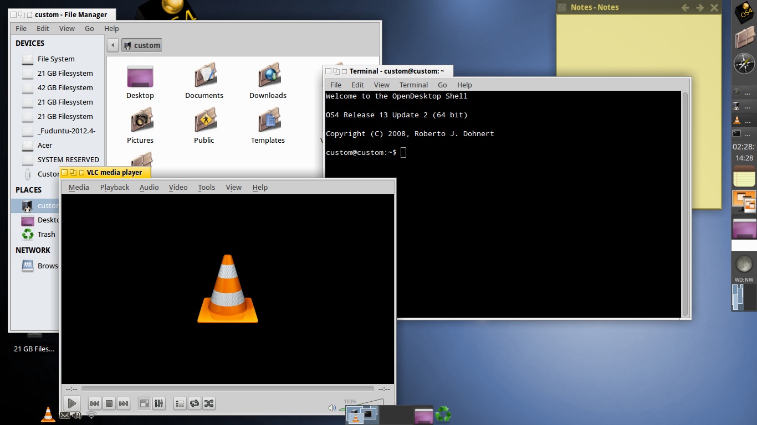Open the notepad icon in side panel
The height and width of the screenshot is (425, 757).
pyautogui.click(x=744, y=177)
